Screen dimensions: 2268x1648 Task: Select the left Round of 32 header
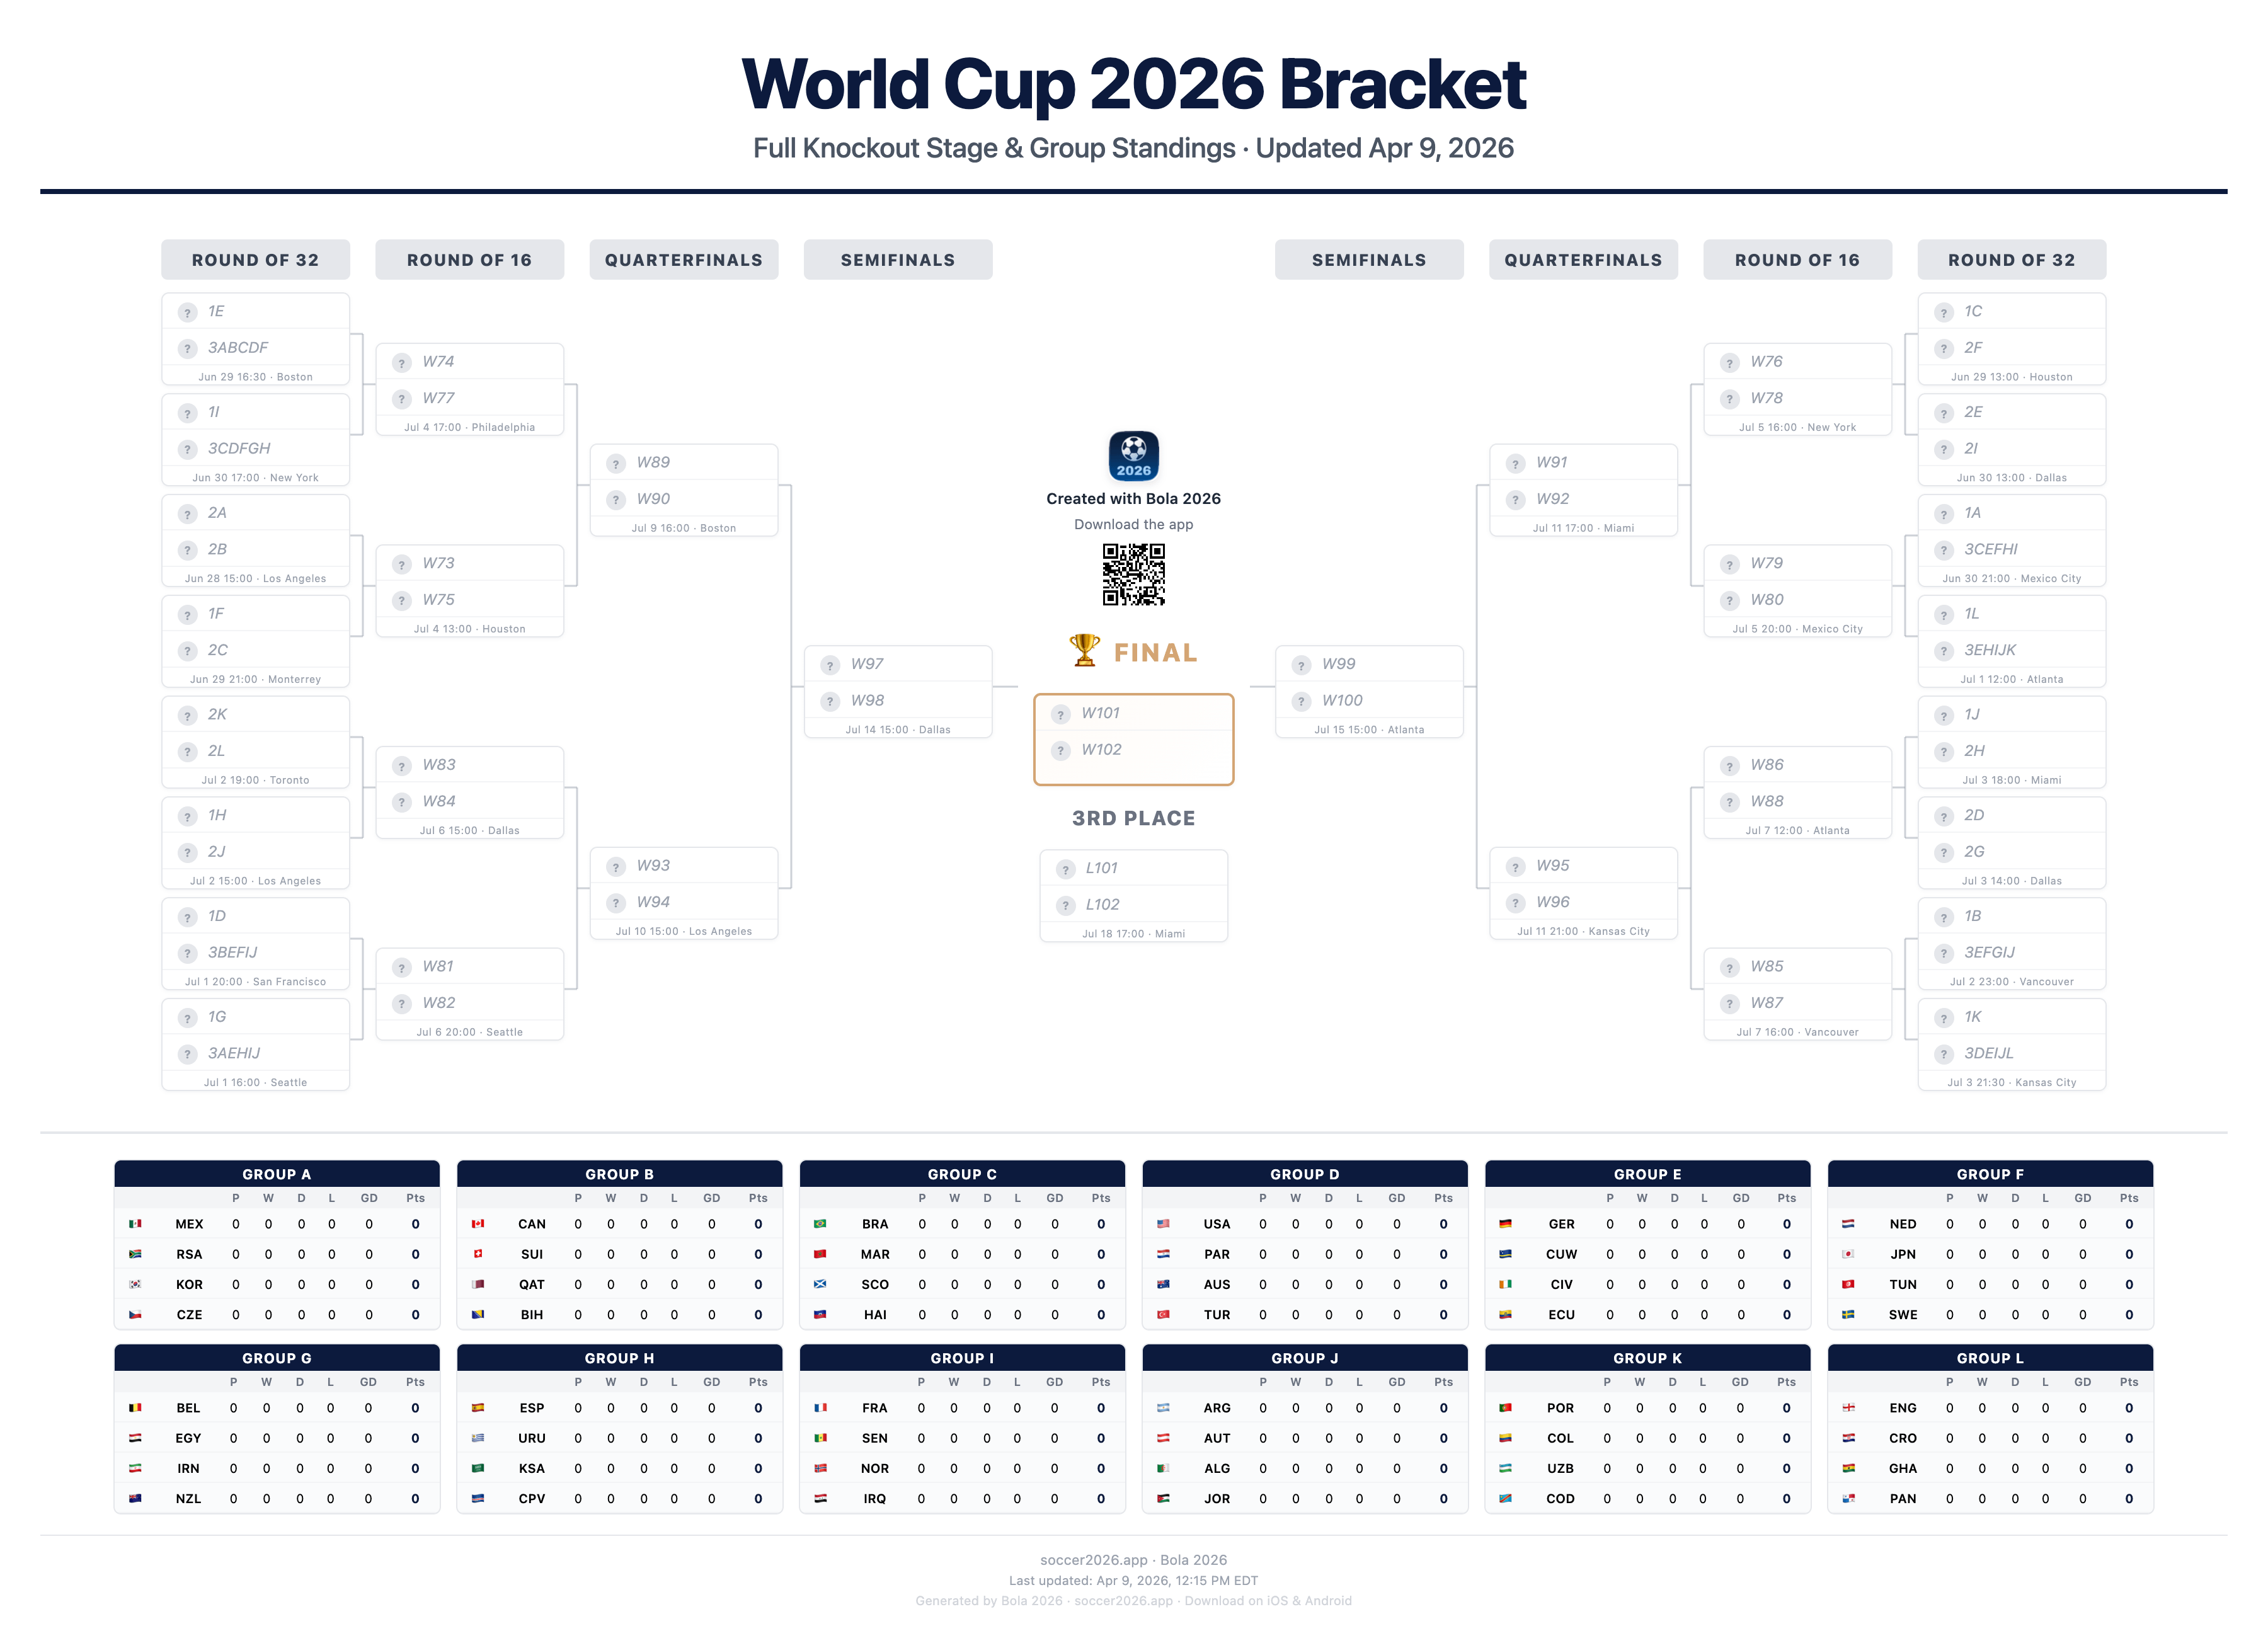(x=255, y=260)
